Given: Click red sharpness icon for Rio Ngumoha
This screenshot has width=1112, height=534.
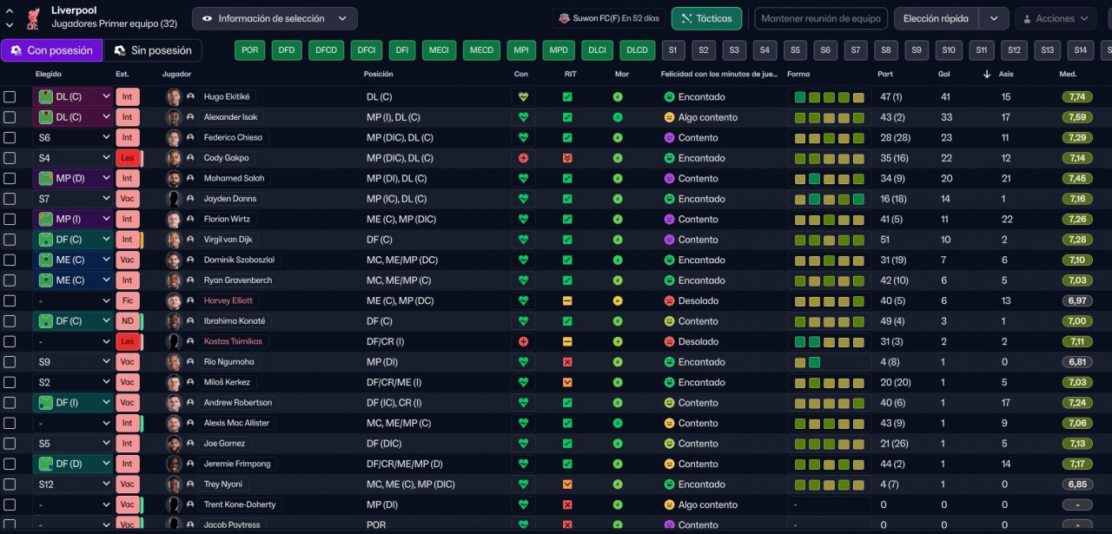Looking at the screenshot, I should coord(567,362).
